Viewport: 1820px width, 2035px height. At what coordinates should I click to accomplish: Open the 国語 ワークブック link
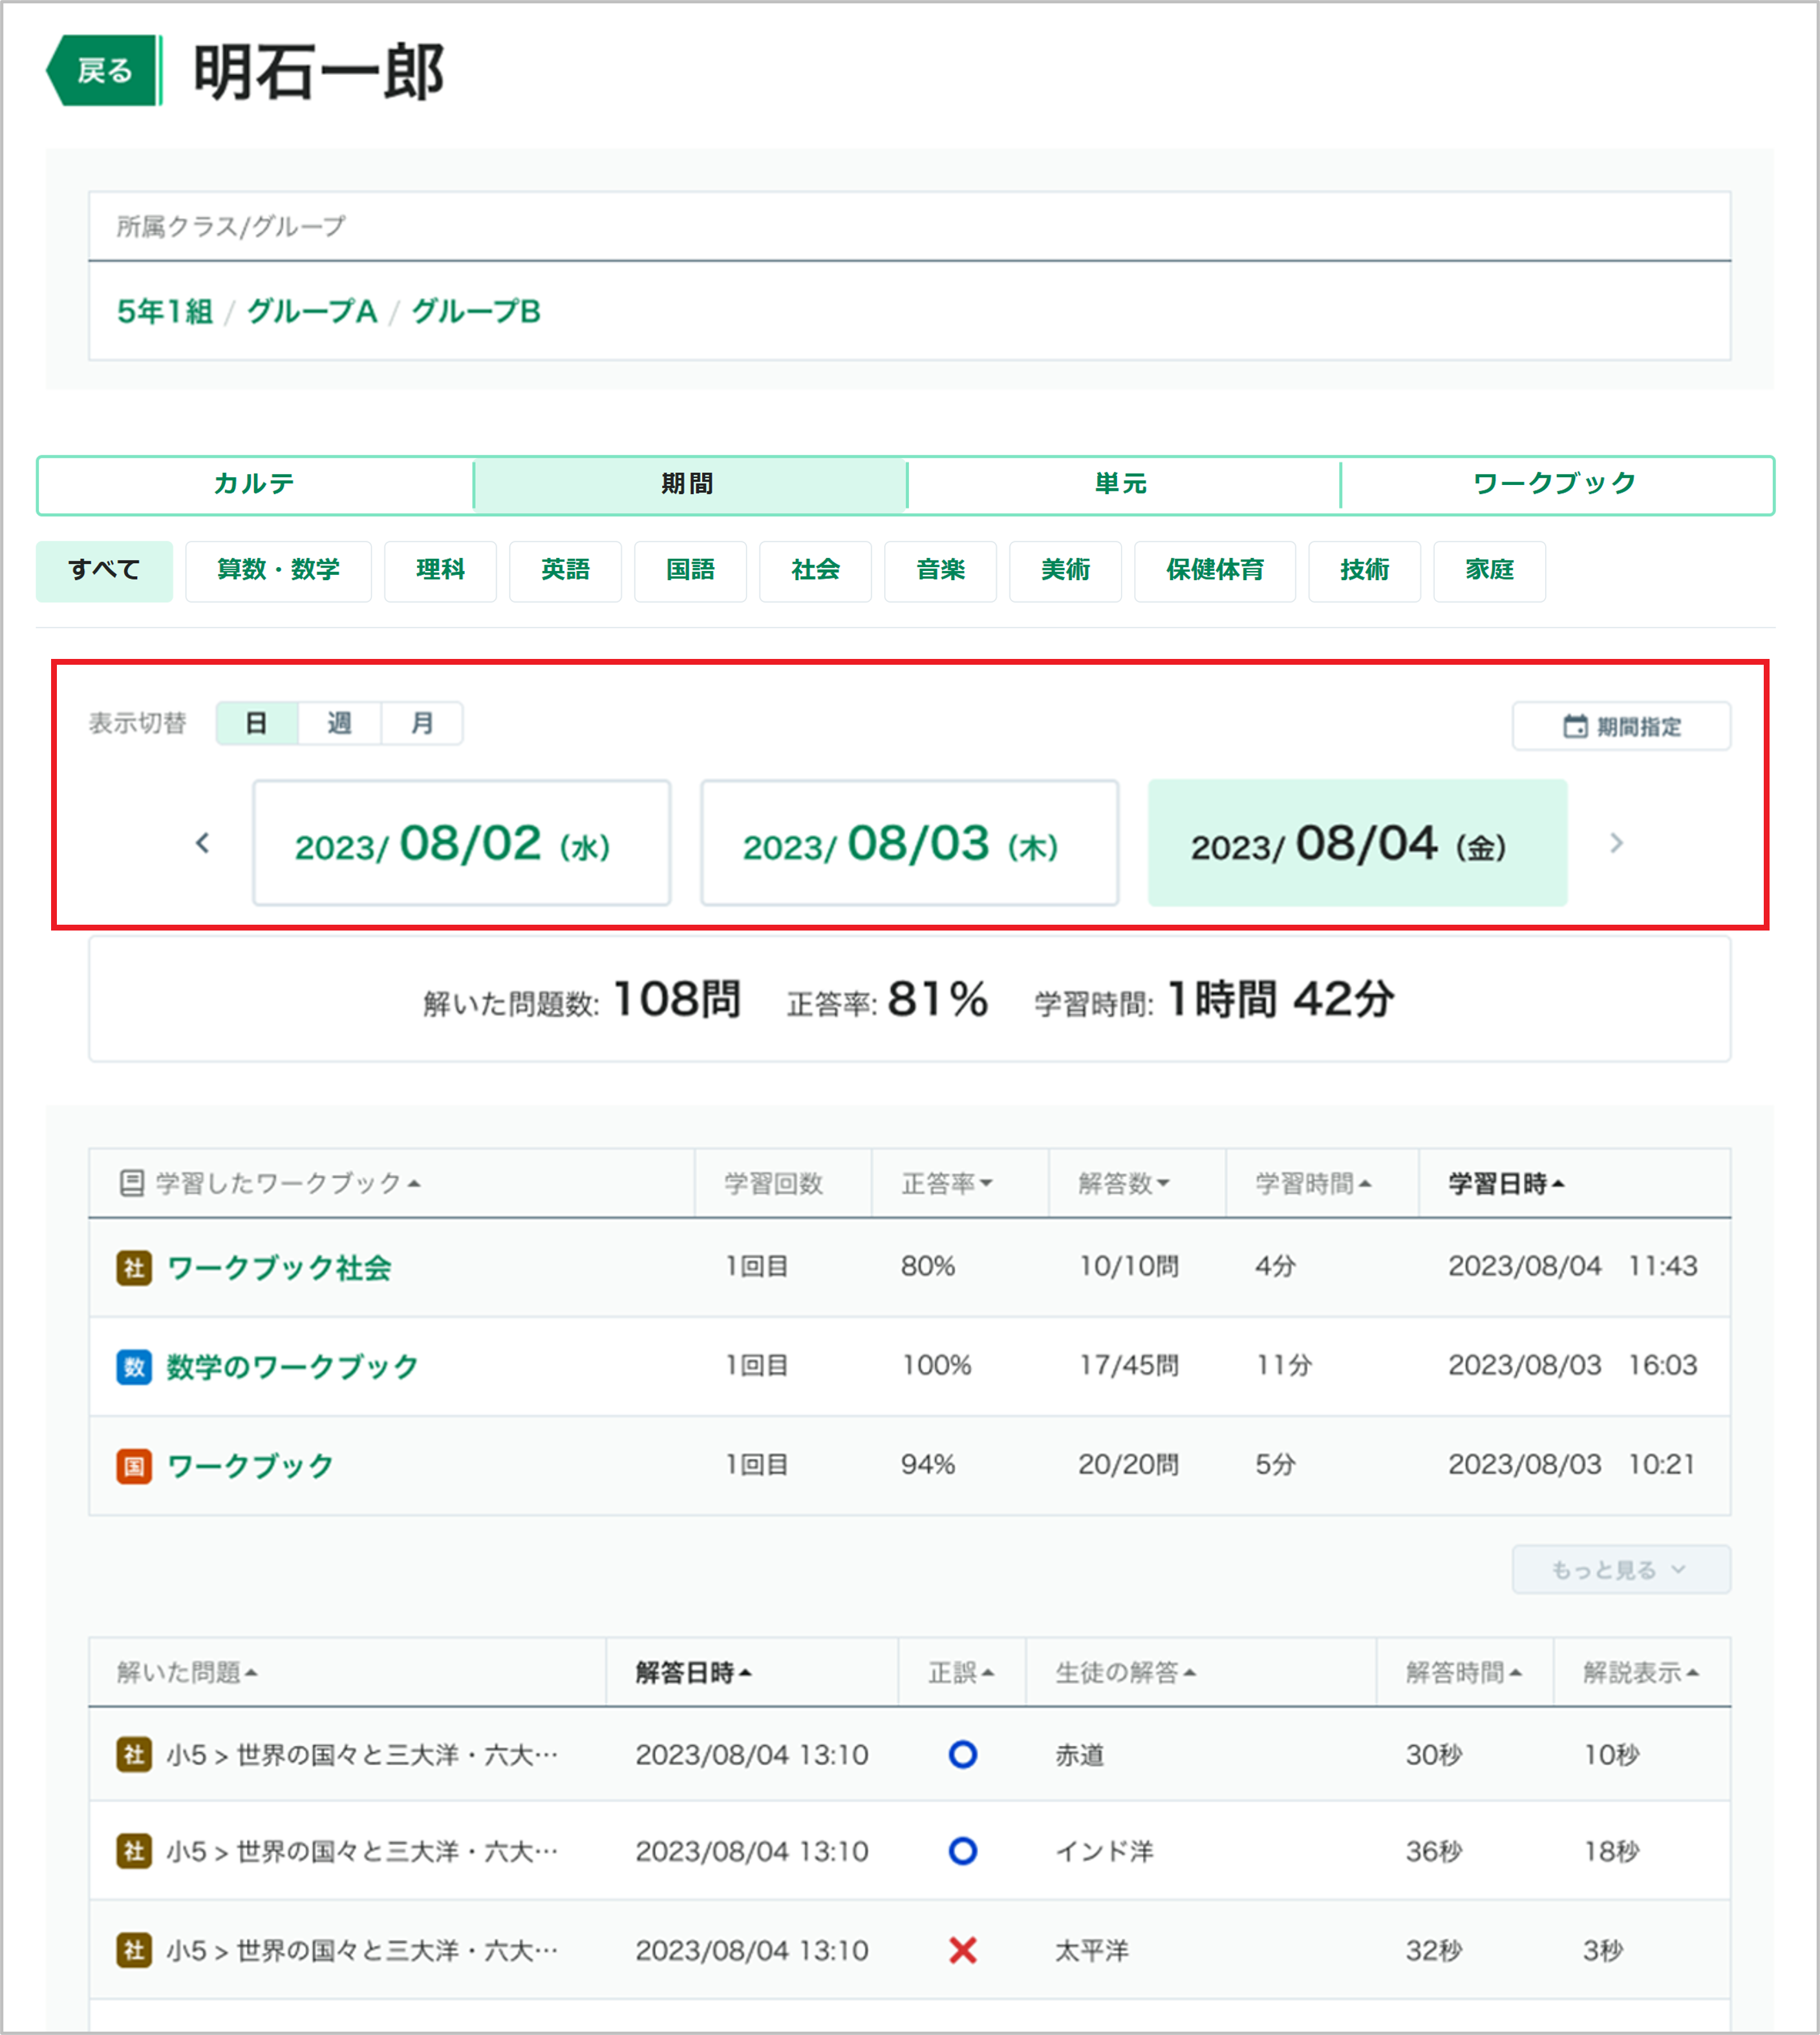(x=250, y=1466)
